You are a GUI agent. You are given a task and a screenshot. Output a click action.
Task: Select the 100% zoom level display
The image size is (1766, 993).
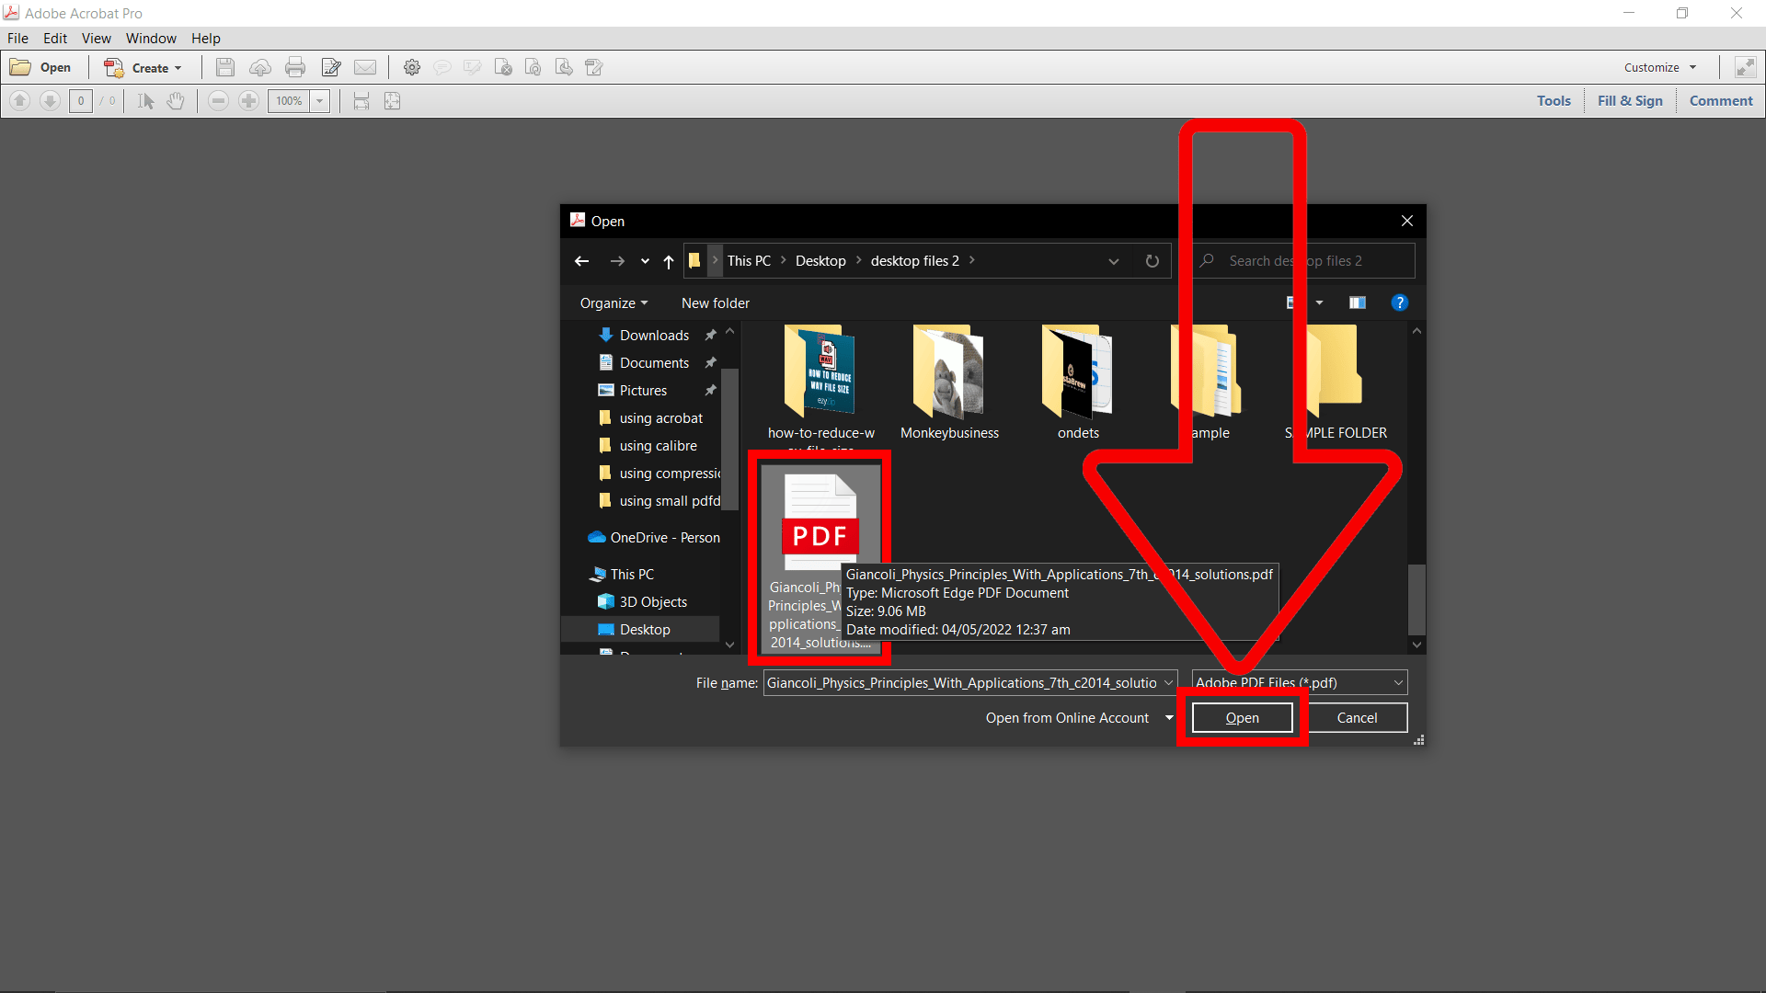pos(289,100)
